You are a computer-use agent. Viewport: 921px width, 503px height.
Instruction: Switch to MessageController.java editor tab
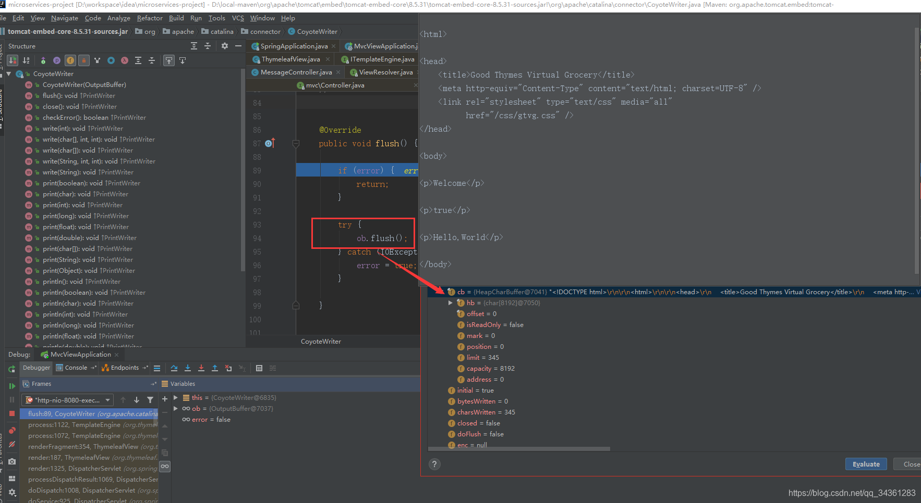[x=296, y=72]
